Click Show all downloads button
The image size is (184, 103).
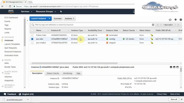click(174, 99)
